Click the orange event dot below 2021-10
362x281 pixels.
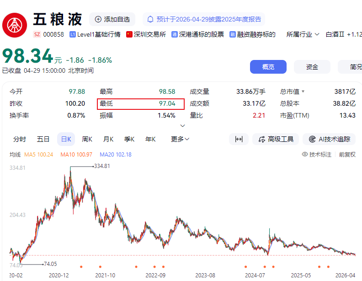click(100, 266)
